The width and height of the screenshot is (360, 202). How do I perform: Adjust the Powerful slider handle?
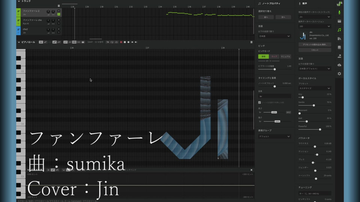pos(320,129)
